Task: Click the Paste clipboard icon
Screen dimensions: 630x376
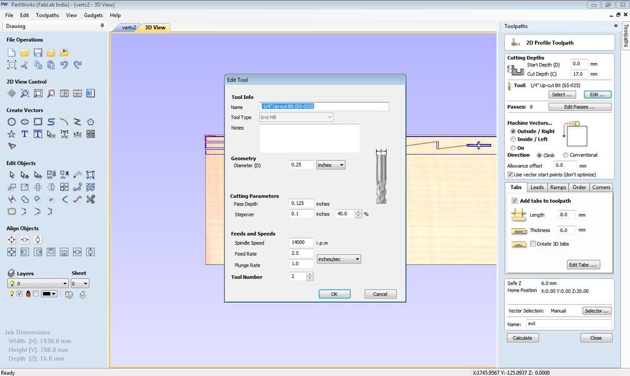Action: tap(51, 64)
